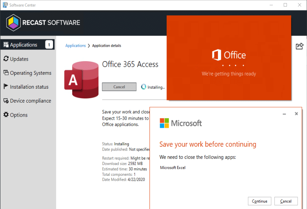The height and width of the screenshot is (209, 307).
Task: Click the Office 365 Access app icon
Action: click(x=81, y=78)
